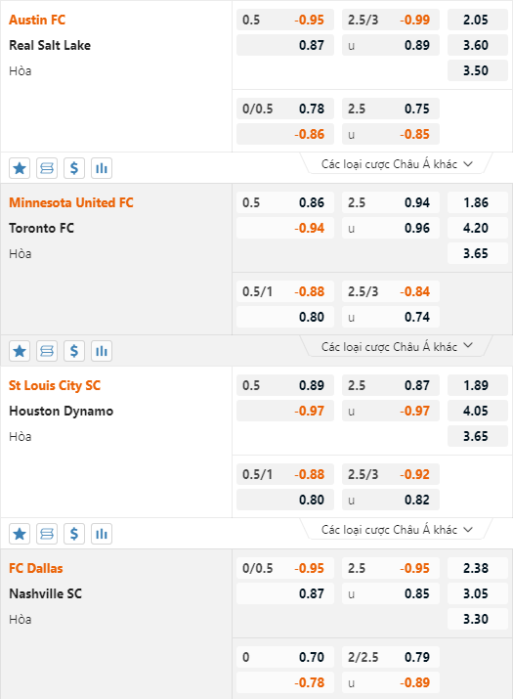Open scoreboard icon for Austin FC match
Screen dimensions: 513x699
pos(47,168)
